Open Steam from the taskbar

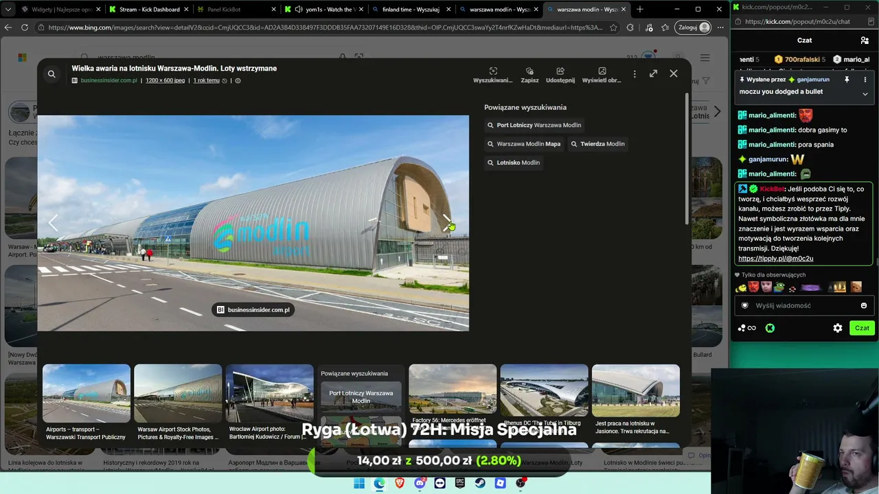[x=480, y=483]
